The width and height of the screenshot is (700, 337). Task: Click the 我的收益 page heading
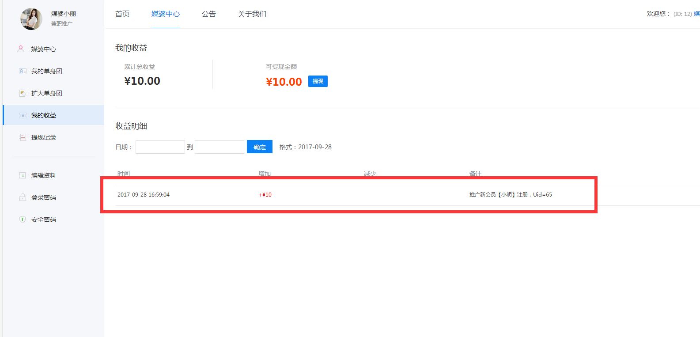click(x=131, y=48)
